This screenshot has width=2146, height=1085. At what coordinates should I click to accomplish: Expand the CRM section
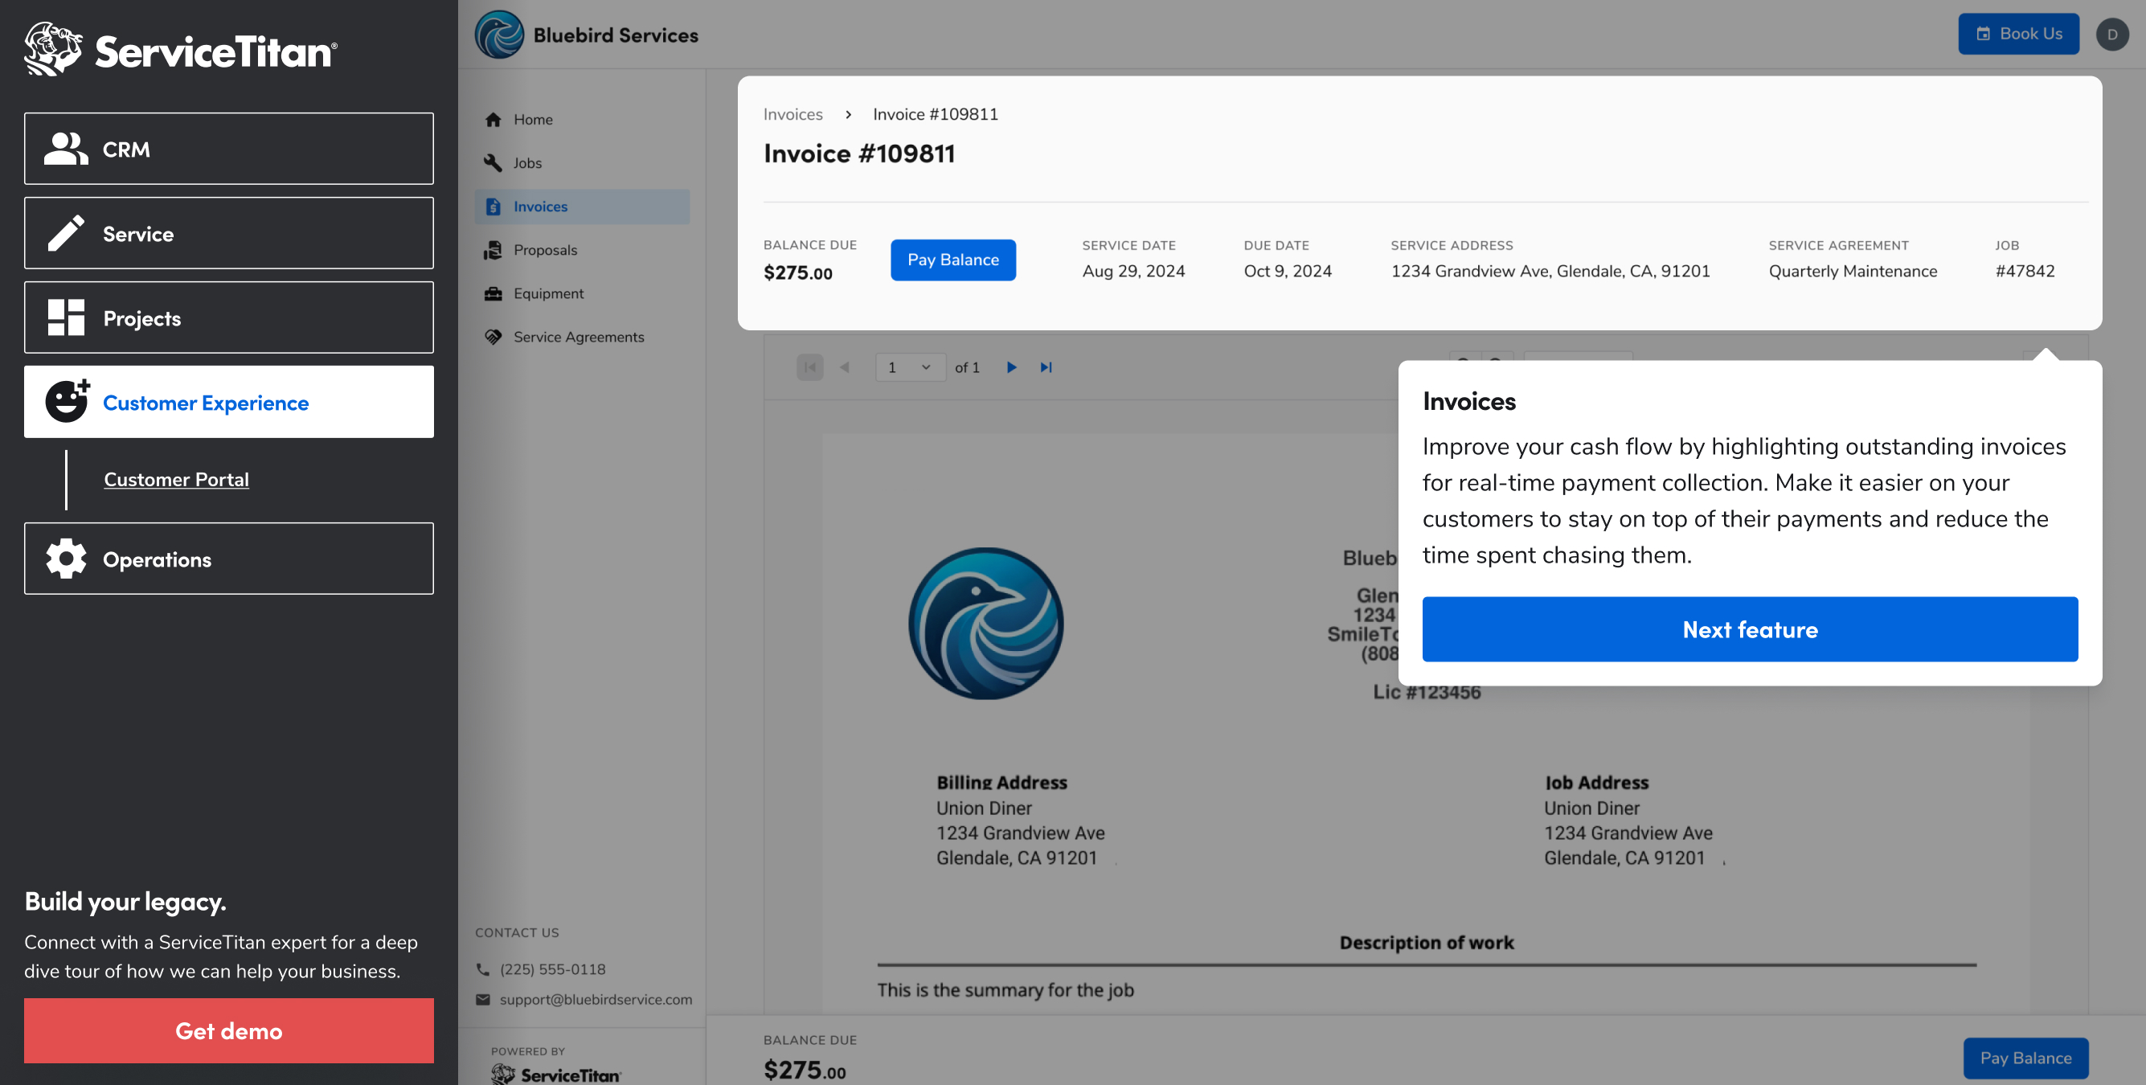point(228,149)
